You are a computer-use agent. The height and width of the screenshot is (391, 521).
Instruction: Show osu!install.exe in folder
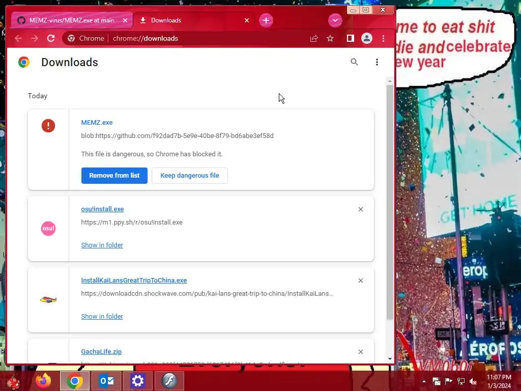102,245
